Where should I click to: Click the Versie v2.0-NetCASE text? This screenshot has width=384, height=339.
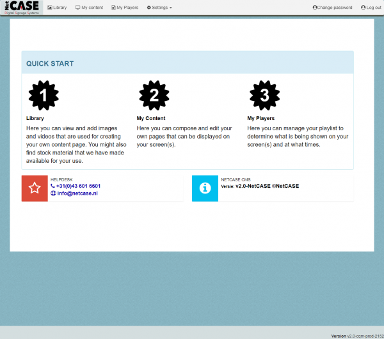click(x=260, y=186)
